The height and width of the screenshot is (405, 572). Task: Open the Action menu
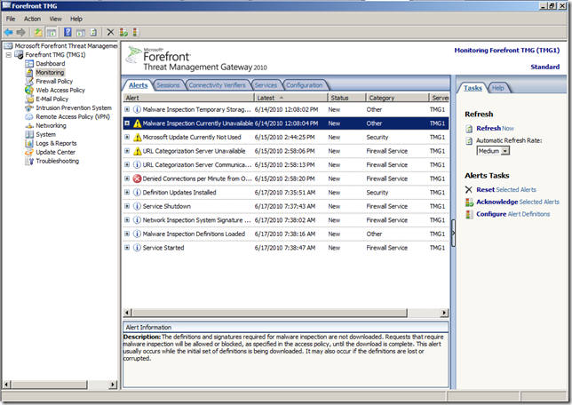coord(32,19)
